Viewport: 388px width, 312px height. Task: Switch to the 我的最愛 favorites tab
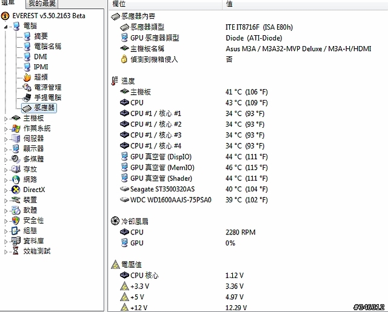pos(42,4)
